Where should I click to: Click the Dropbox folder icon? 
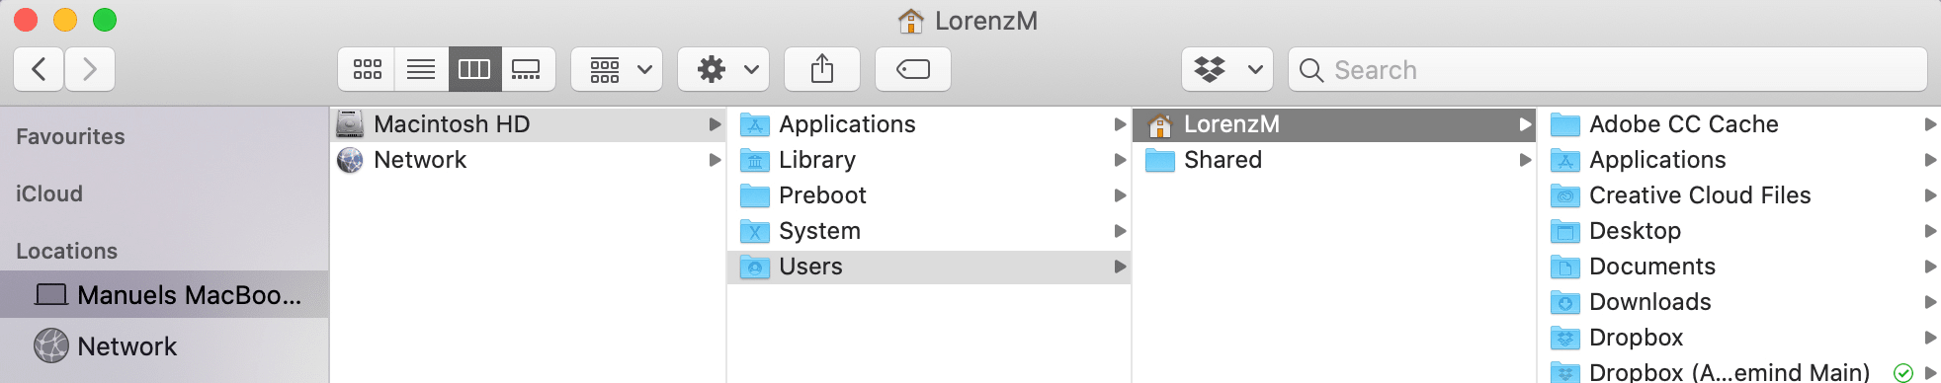(x=1565, y=338)
